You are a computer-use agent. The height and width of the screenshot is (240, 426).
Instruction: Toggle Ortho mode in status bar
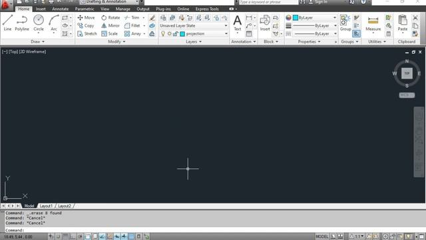pyautogui.click(x=73, y=237)
